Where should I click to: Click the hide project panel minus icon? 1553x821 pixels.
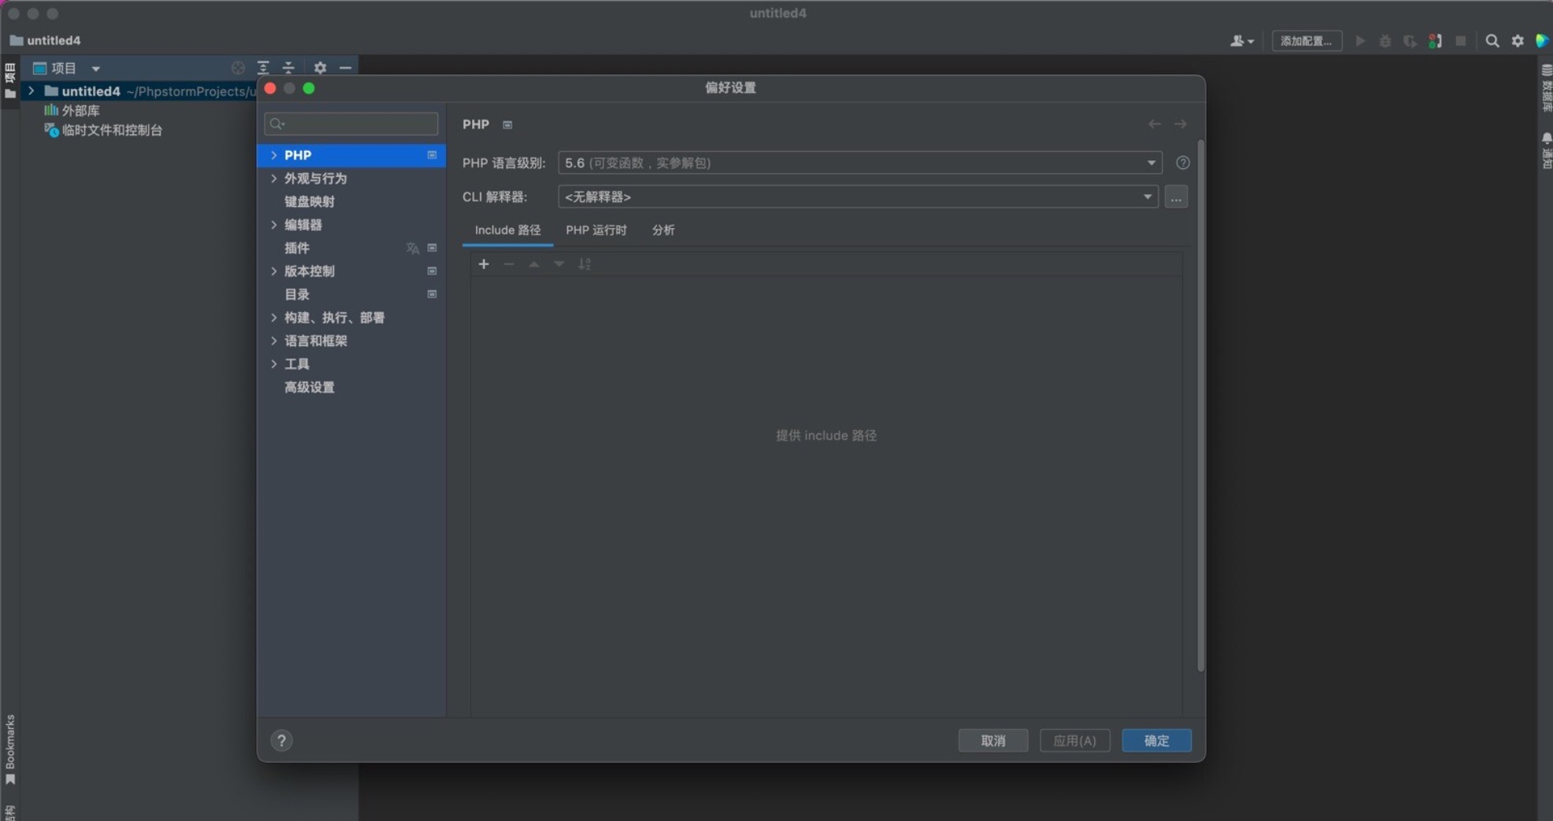[345, 68]
